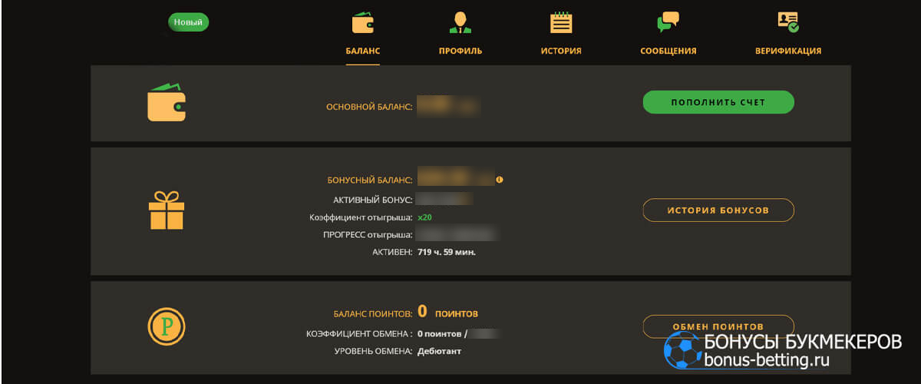
Task: Click the АКТИВНЫЙ БОНУС label
Action: [373, 200]
